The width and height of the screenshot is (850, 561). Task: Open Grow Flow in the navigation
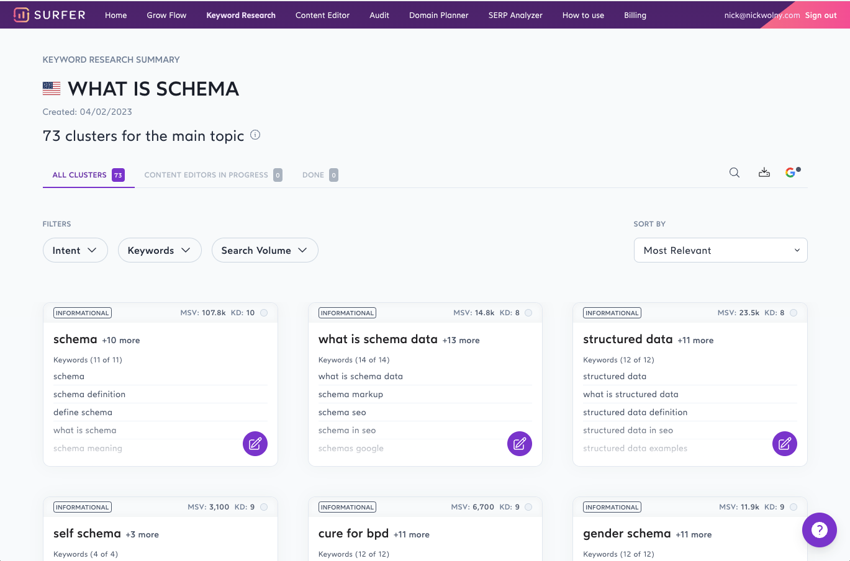pyautogui.click(x=166, y=15)
